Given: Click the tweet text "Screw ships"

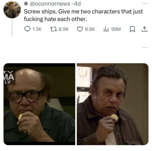Looking at the screenshot, I should 40,12.
